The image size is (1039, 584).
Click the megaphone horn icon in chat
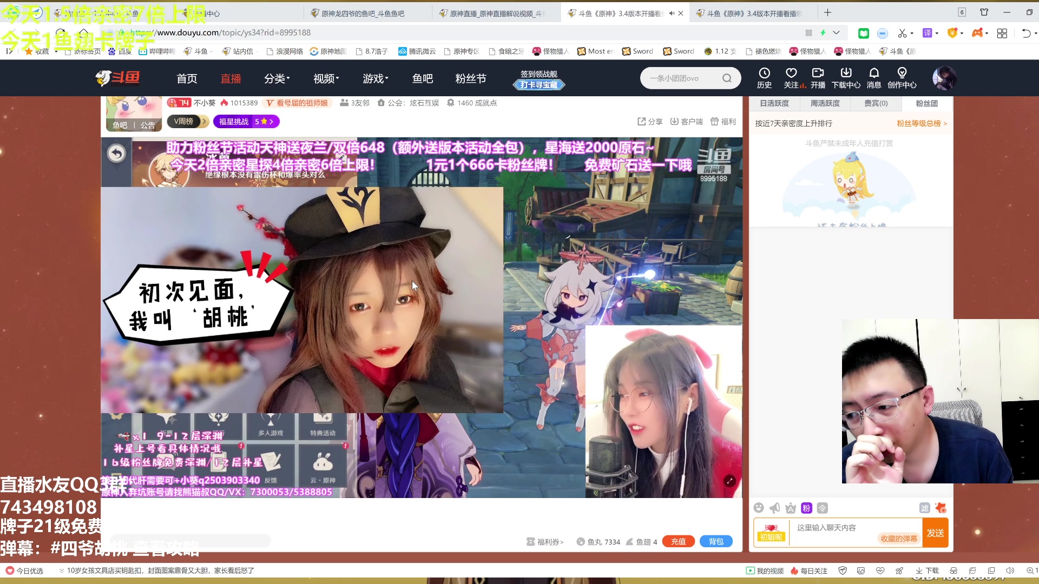click(x=774, y=508)
